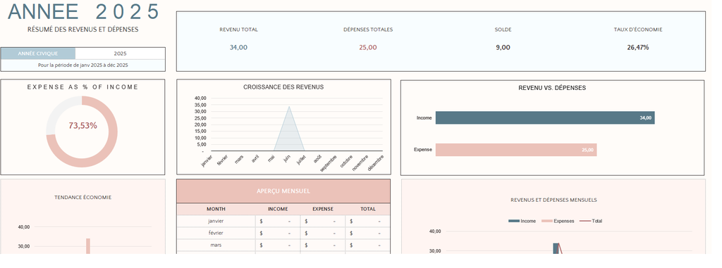Select the mars row month cell

pos(216,245)
